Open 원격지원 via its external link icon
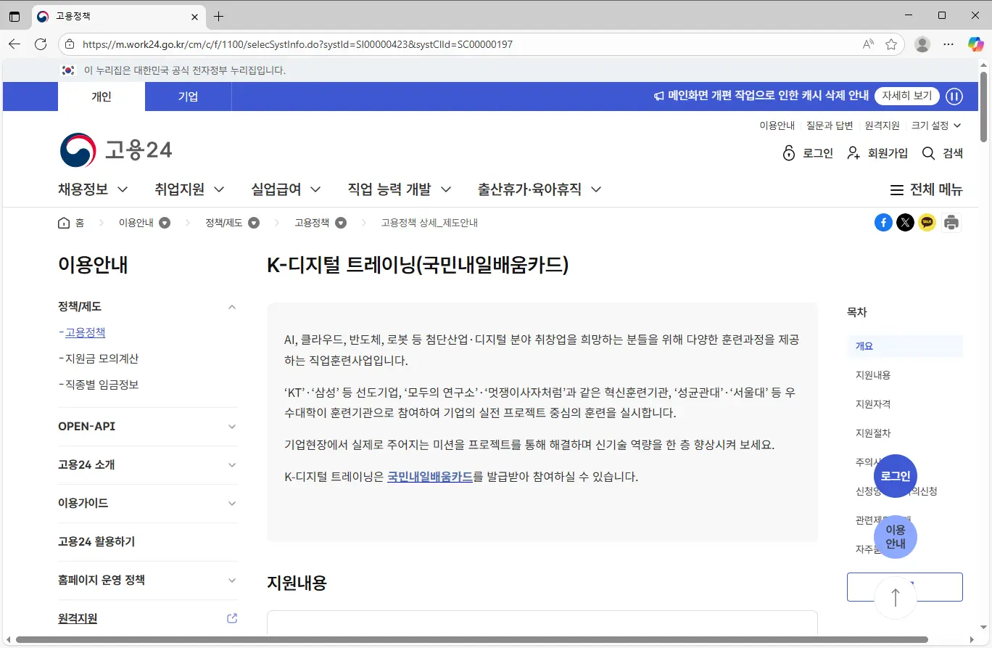Viewport: 992px width, 648px height. (x=231, y=618)
